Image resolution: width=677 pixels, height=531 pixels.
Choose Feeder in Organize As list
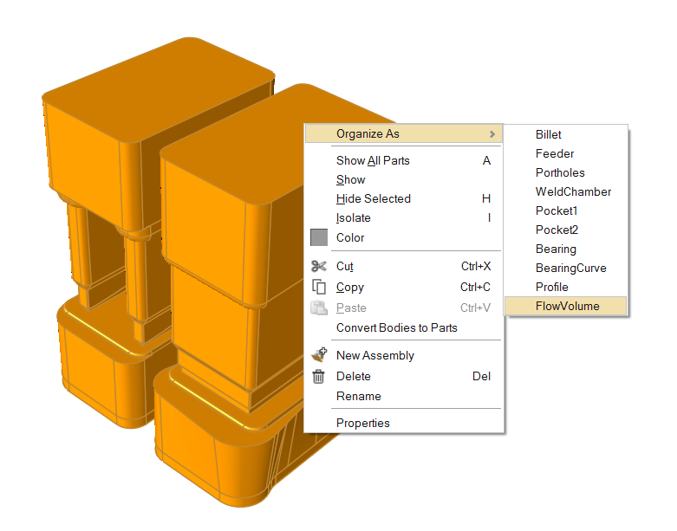pyautogui.click(x=554, y=154)
